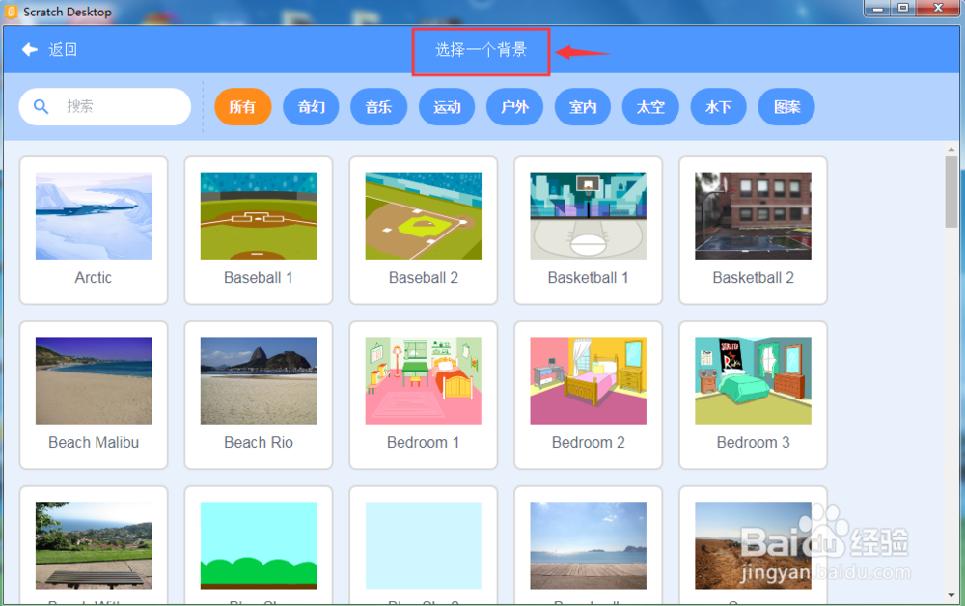Pick the brown canyon backdrop
Screen dimensions: 965x606
(x=754, y=545)
